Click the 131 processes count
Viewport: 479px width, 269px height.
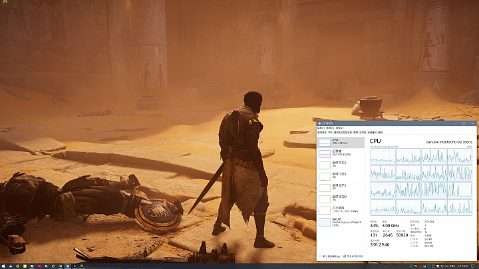(374, 235)
